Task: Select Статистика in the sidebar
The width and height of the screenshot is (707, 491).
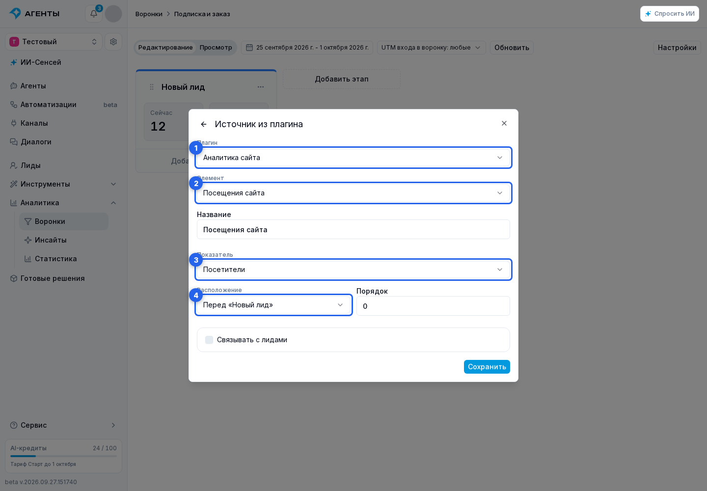Action: click(x=64, y=259)
